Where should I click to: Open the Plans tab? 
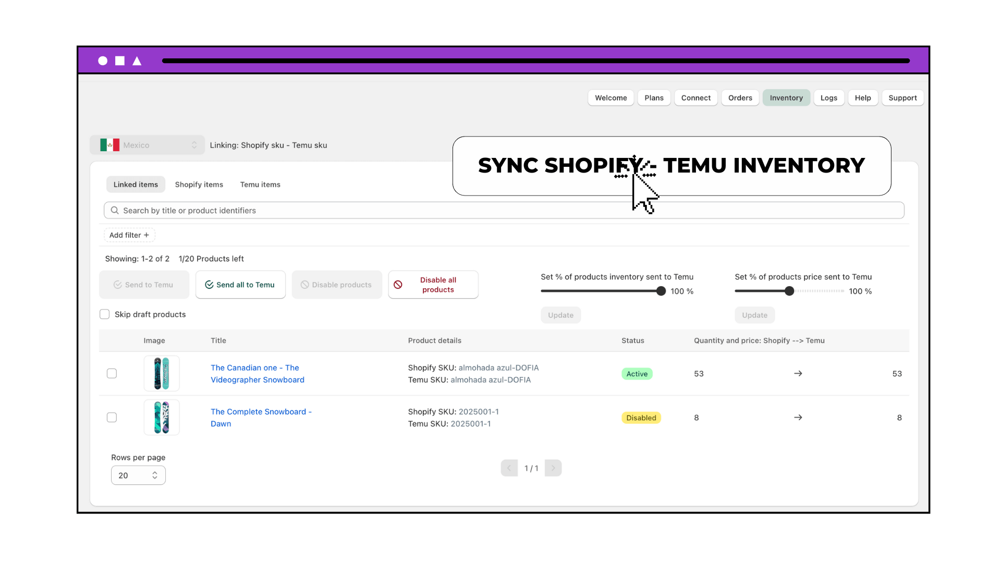tap(654, 98)
